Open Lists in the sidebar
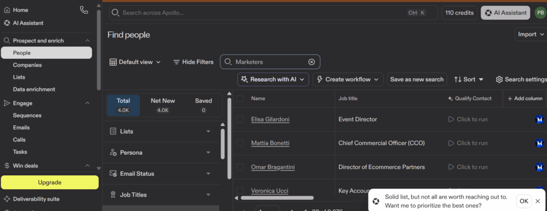The image size is (547, 211). [x=19, y=77]
